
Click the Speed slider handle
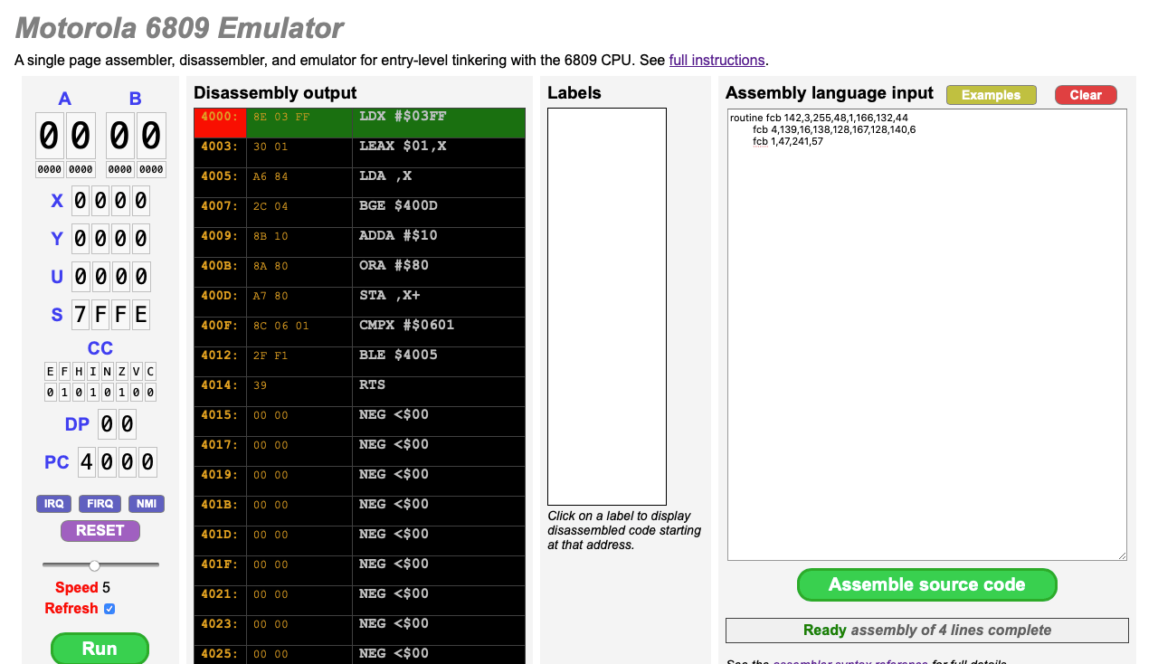94,565
